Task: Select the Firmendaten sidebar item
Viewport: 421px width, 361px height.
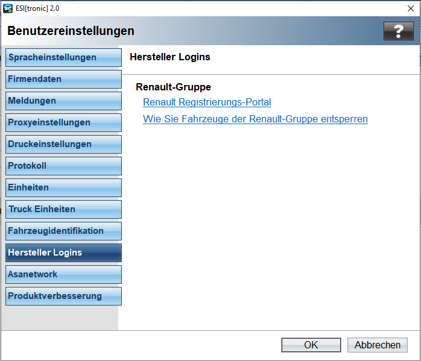Action: click(63, 79)
